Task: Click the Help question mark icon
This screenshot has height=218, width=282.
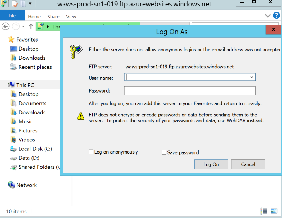Action: pyautogui.click(x=276, y=16)
